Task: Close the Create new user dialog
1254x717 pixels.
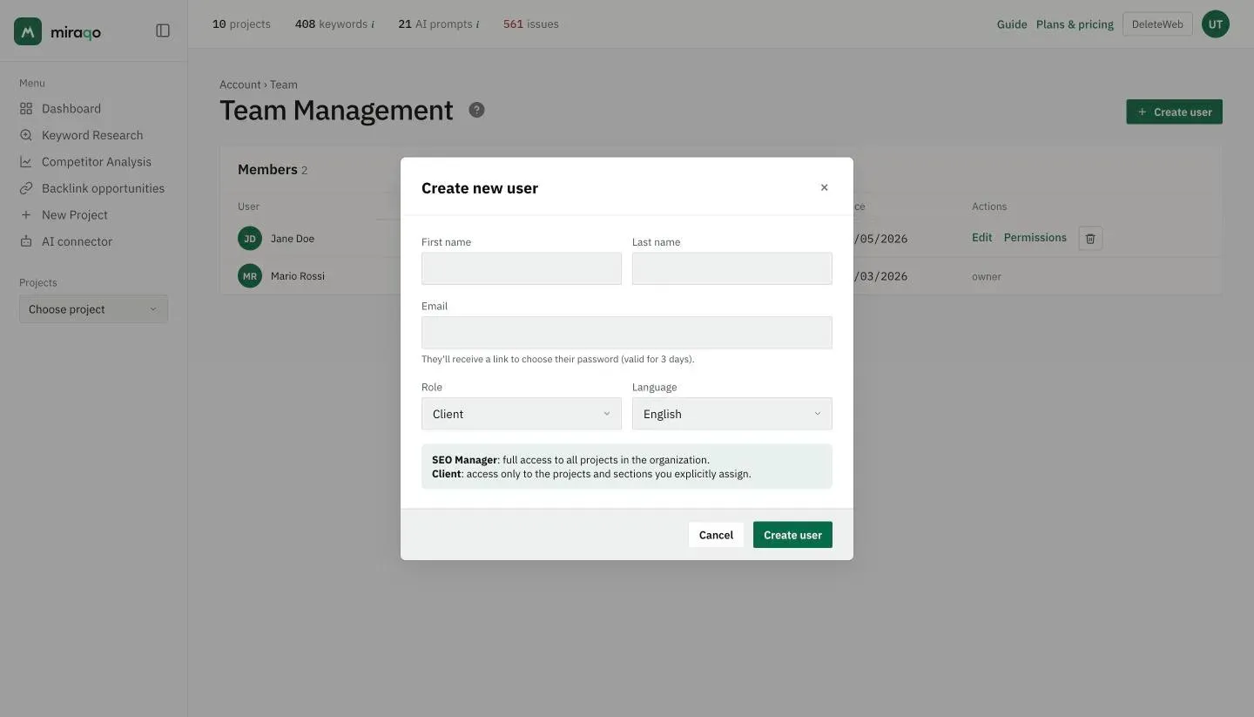Action: pyautogui.click(x=824, y=187)
